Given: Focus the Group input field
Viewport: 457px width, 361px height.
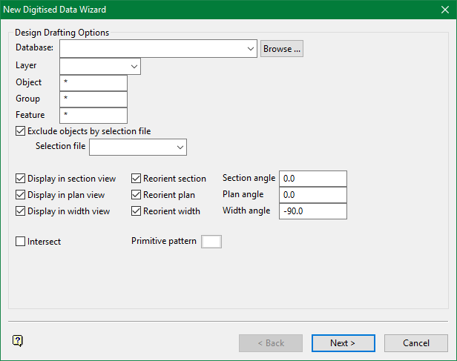Looking at the screenshot, I should tap(93, 99).
